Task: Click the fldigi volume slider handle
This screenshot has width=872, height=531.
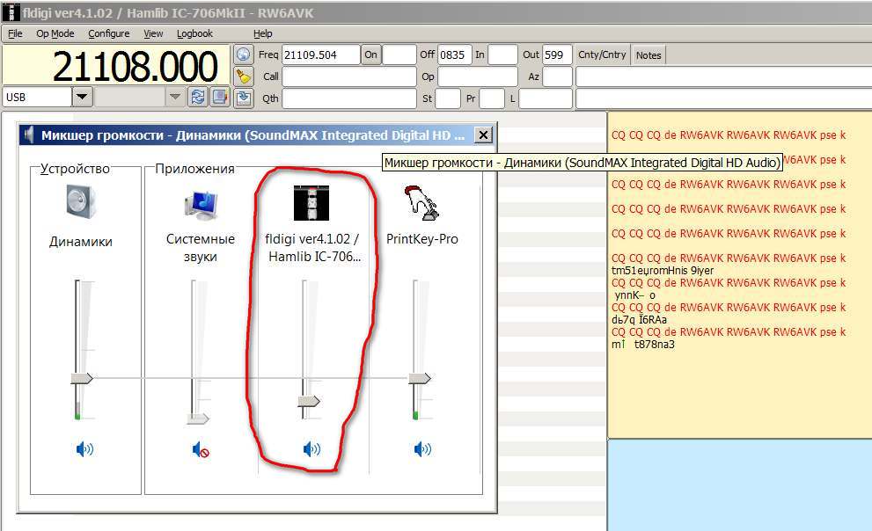Action: tap(309, 402)
